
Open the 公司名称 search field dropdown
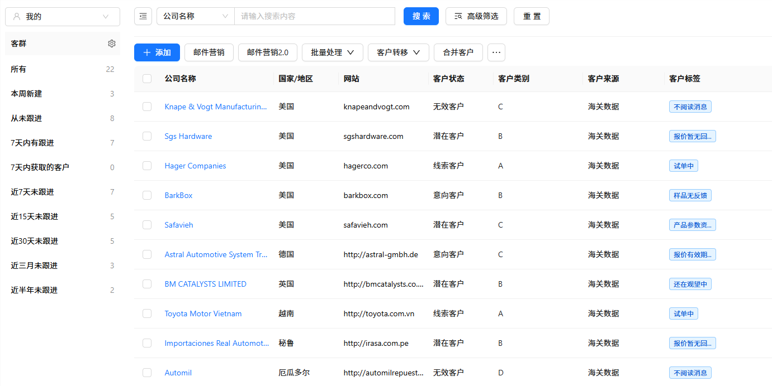point(196,16)
